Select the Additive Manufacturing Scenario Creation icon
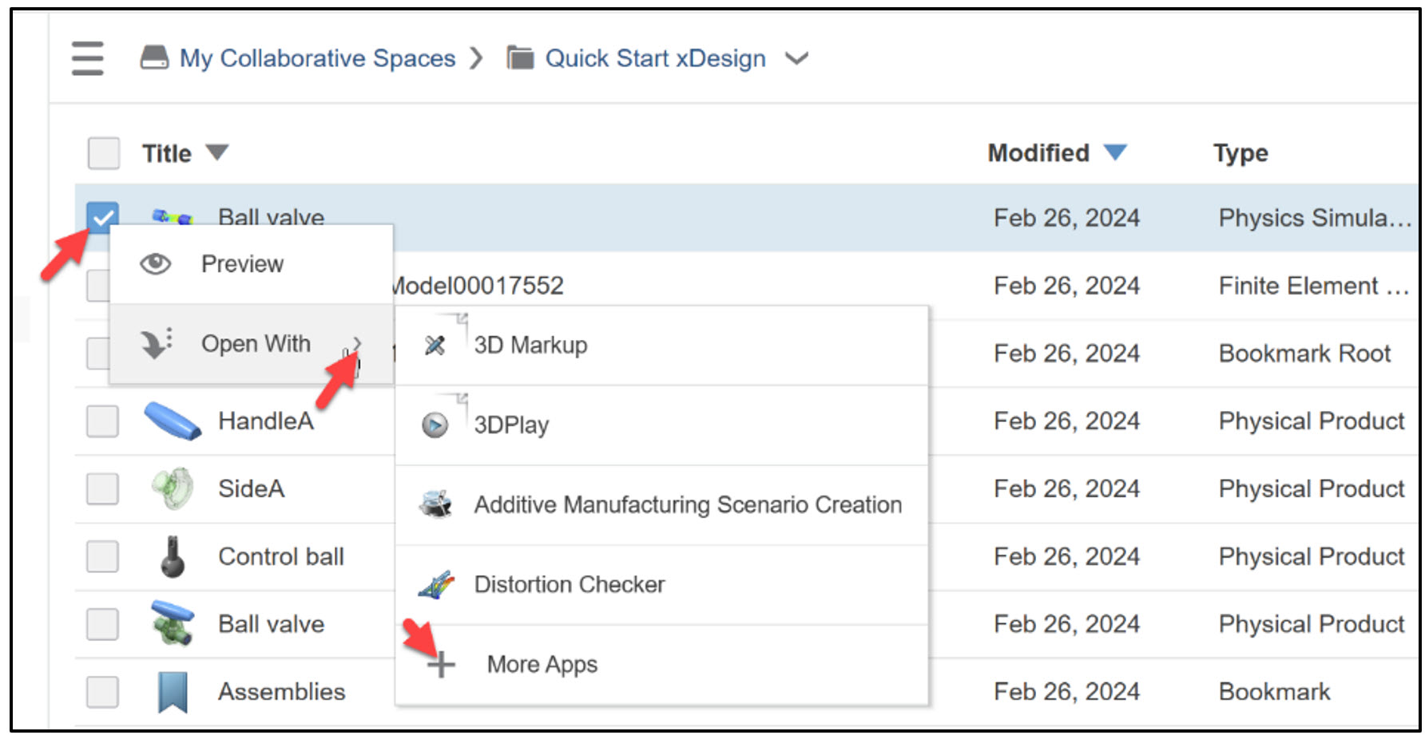This screenshot has width=1425, height=739. click(x=435, y=504)
